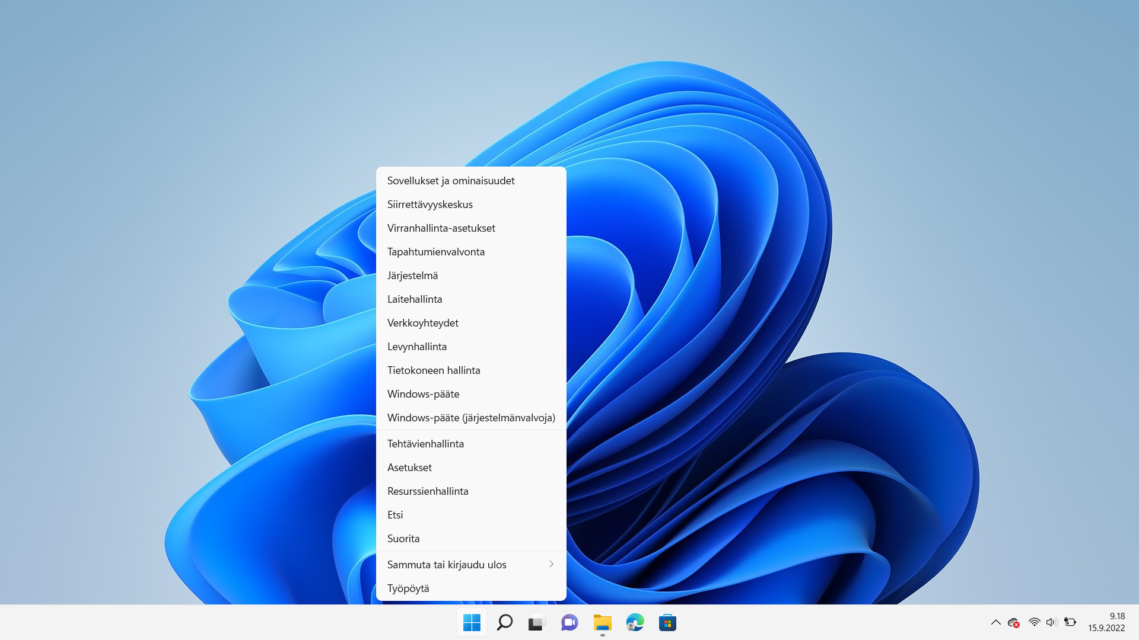Open Task View from taskbar
This screenshot has height=640, width=1139.
(x=537, y=623)
